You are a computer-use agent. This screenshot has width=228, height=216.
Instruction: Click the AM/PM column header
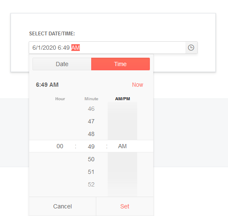[122, 99]
